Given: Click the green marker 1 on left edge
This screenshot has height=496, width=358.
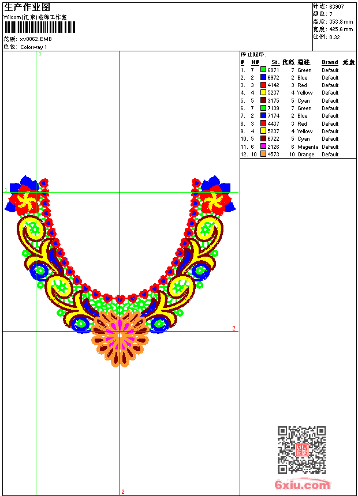Looking at the screenshot, I should [x=6, y=190].
